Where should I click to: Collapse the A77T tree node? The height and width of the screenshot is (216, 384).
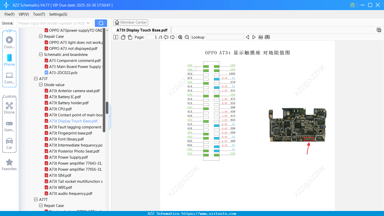pyautogui.click(x=36, y=199)
